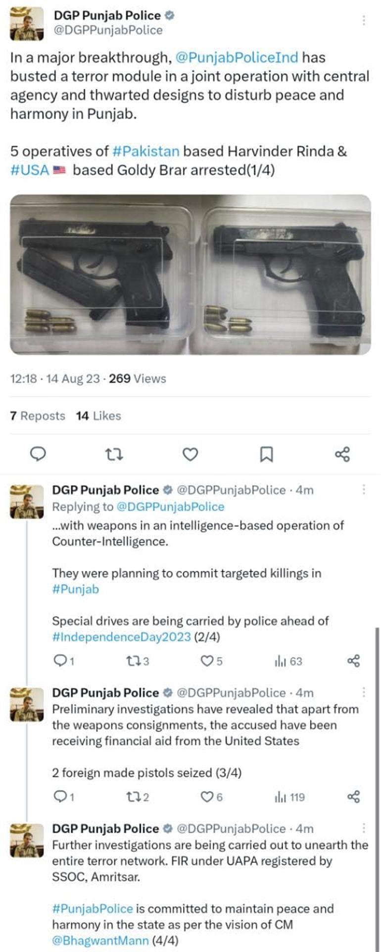Open the #IndependenceDay2023 hashtag
This screenshot has height=952, width=381.
coord(121,637)
